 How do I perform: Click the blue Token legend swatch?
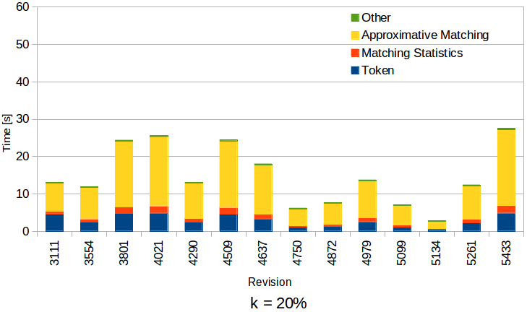[x=354, y=71]
